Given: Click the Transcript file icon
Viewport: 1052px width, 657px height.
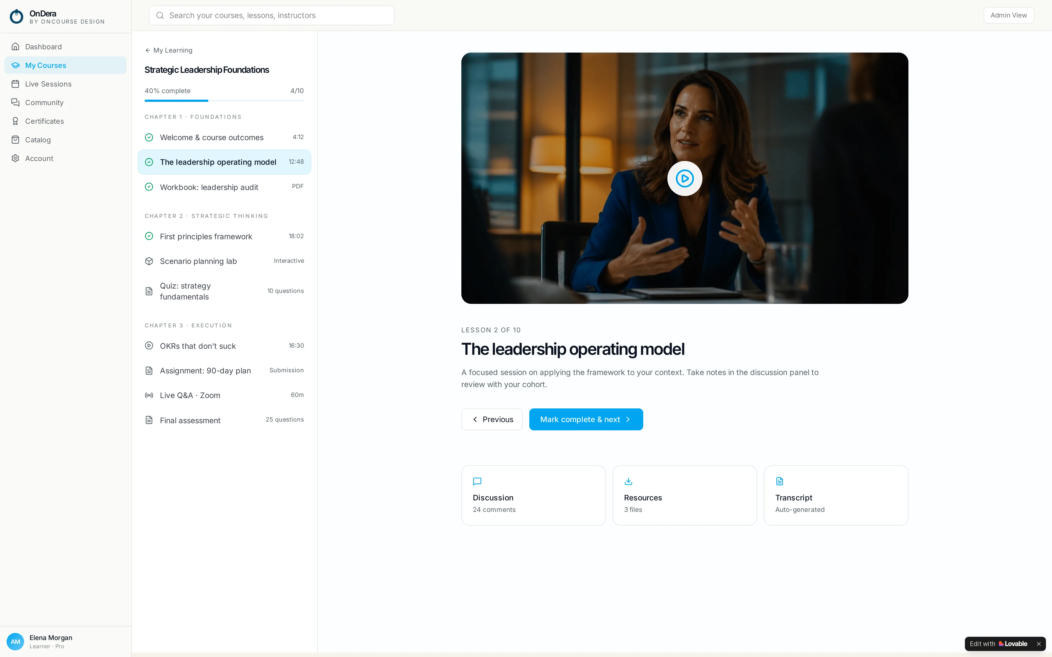Looking at the screenshot, I should point(780,482).
